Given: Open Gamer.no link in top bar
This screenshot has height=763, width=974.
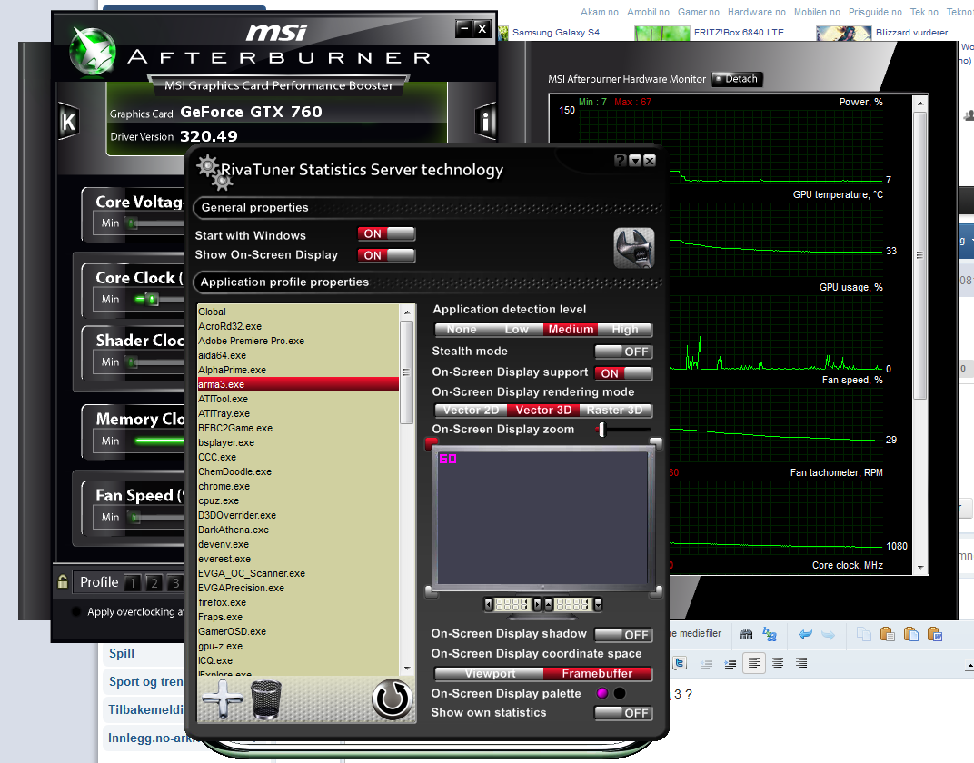Looking at the screenshot, I should pos(698,12).
